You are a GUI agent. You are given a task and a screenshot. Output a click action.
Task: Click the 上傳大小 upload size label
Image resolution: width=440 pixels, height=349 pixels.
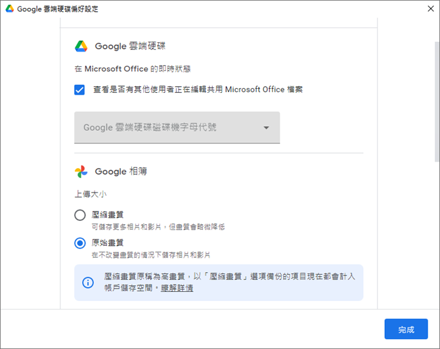click(91, 194)
